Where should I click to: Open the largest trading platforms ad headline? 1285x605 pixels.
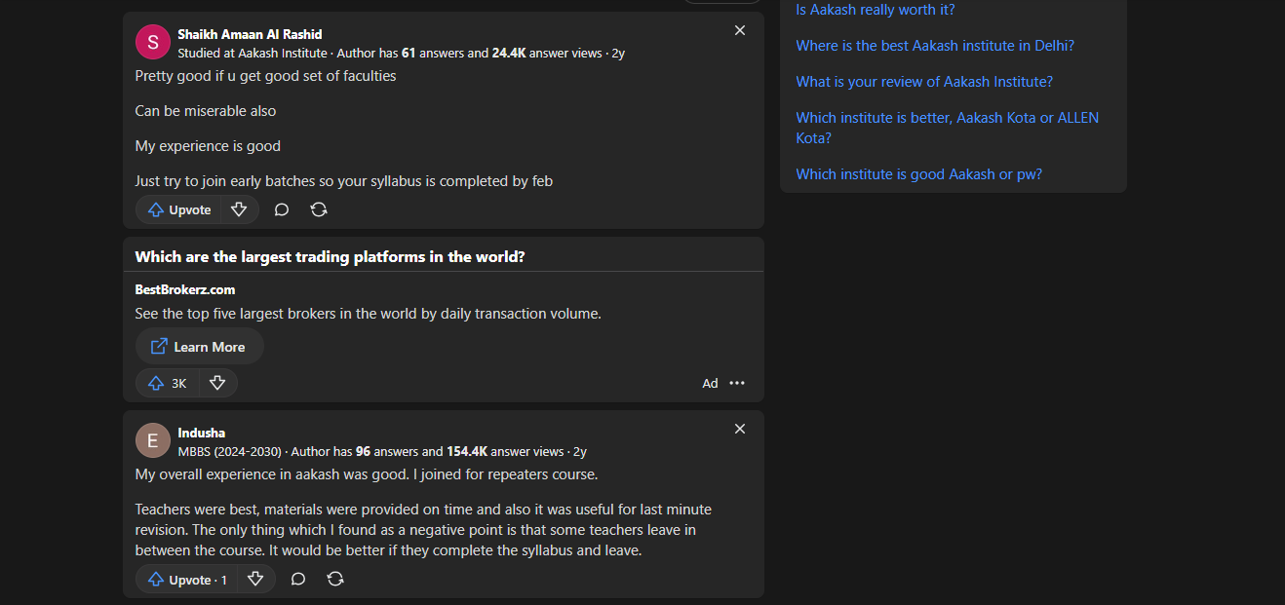pyautogui.click(x=330, y=257)
